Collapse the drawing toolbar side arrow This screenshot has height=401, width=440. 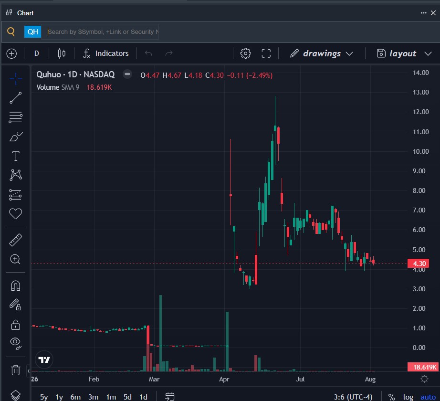28,371
